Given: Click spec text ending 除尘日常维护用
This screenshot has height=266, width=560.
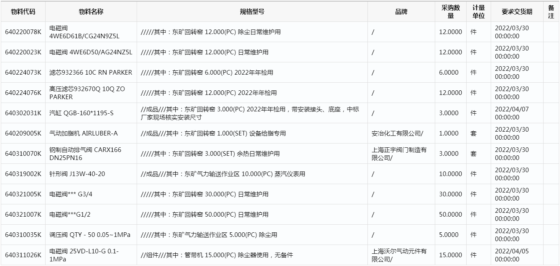Looking at the screenshot, I should point(211,32).
